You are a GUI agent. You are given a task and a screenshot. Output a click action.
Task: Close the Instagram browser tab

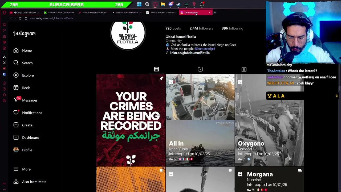pyautogui.click(x=210, y=13)
